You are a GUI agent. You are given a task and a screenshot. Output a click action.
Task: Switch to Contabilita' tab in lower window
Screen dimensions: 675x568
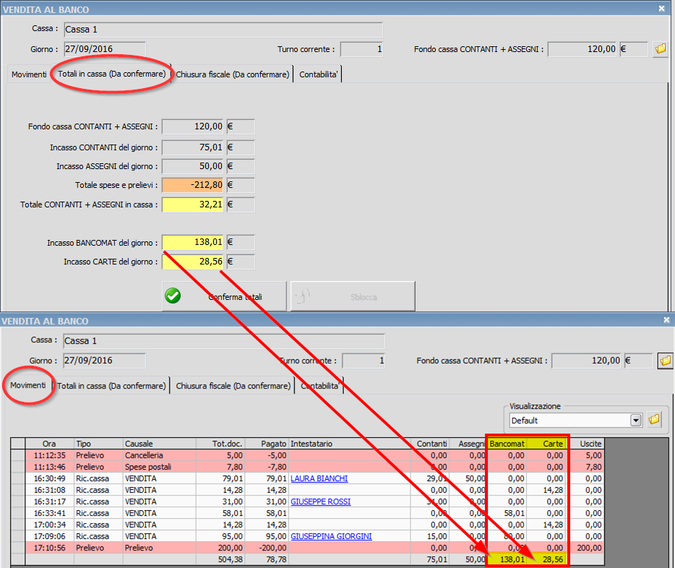coord(320,386)
